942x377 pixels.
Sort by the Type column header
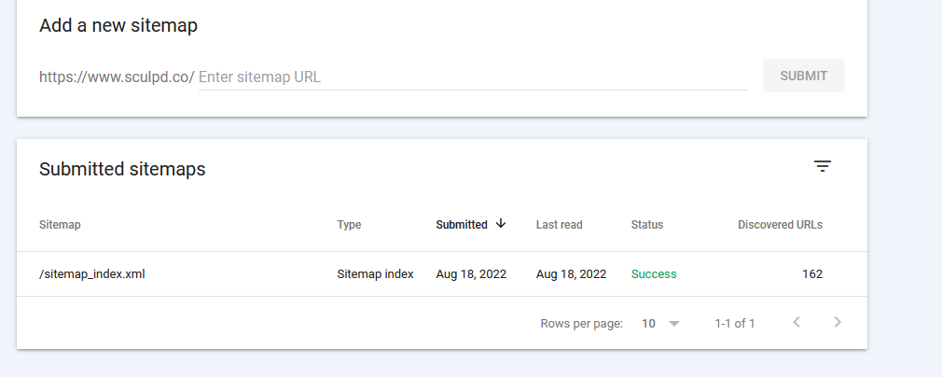[349, 225]
